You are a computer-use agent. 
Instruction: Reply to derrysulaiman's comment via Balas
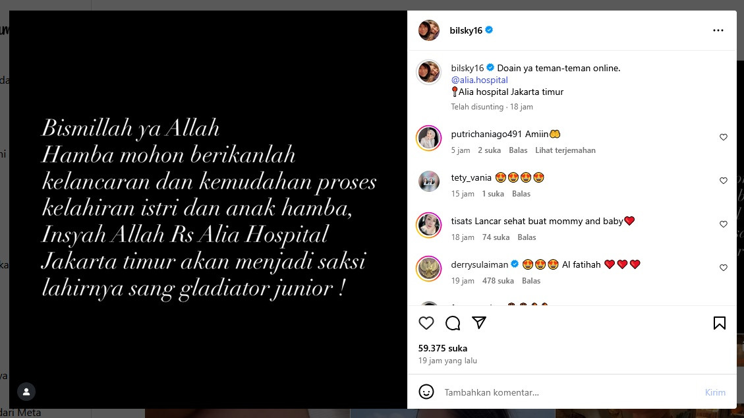531,281
